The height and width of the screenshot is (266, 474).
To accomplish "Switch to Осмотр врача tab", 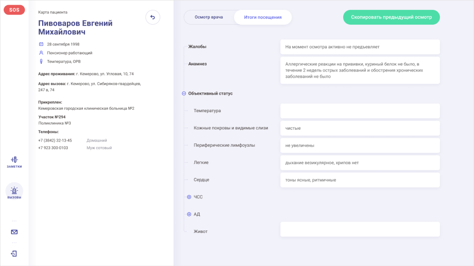I will point(209,17).
